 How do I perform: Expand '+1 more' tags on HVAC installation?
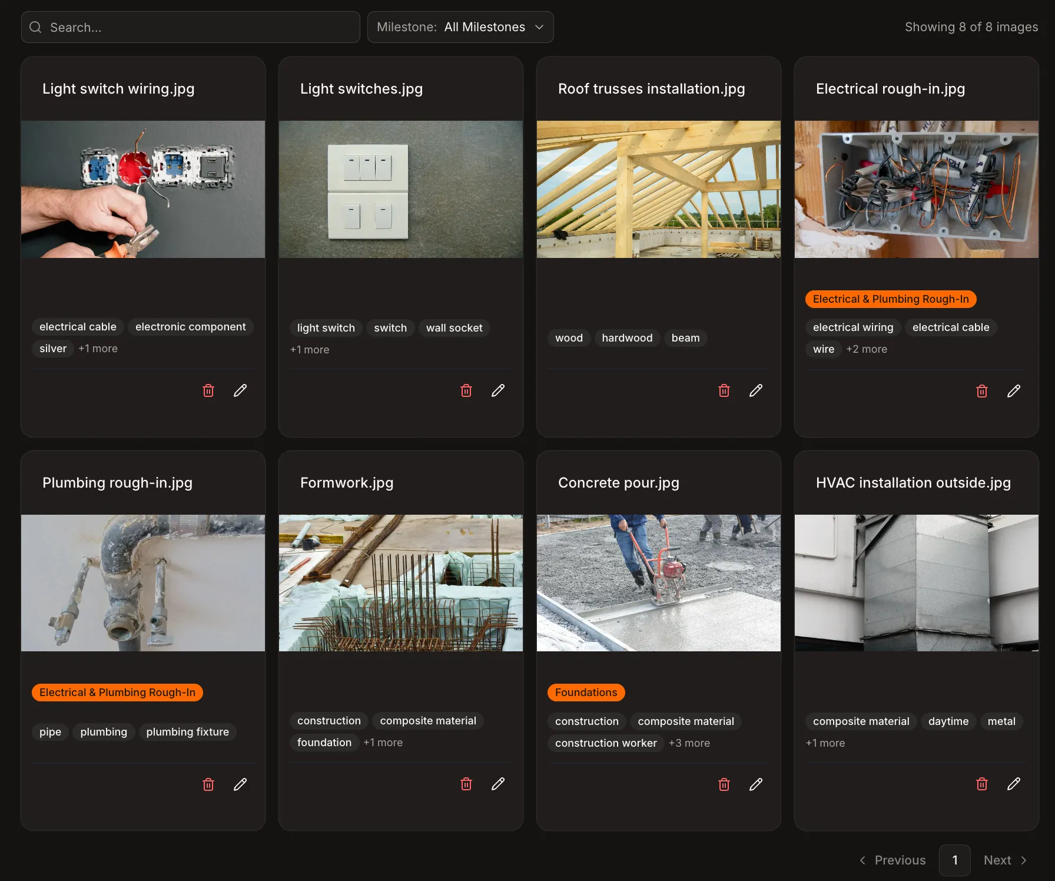click(825, 743)
